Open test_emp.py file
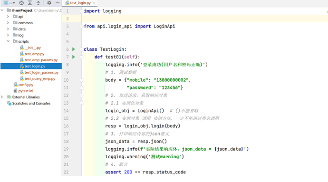The height and width of the screenshot is (182, 328). point(34,54)
